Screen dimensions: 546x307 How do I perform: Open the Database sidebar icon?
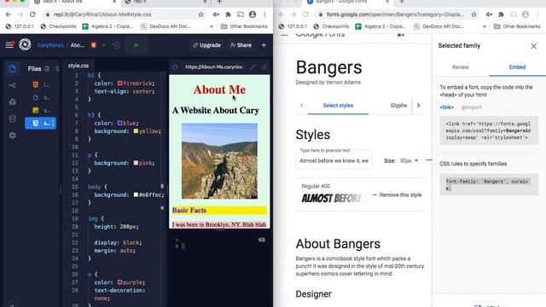click(x=12, y=119)
